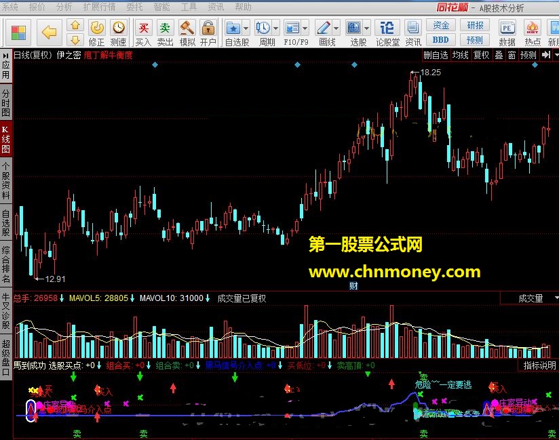Click the 12.91 low price label
The width and height of the screenshot is (559, 440).
click(x=55, y=279)
